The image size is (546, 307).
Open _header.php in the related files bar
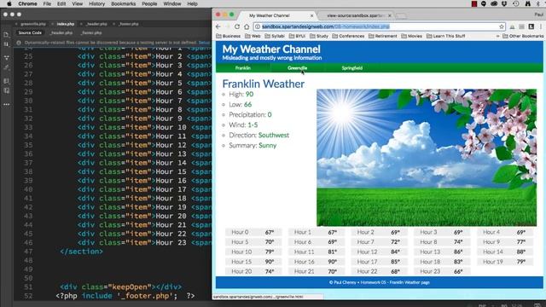[61, 32]
